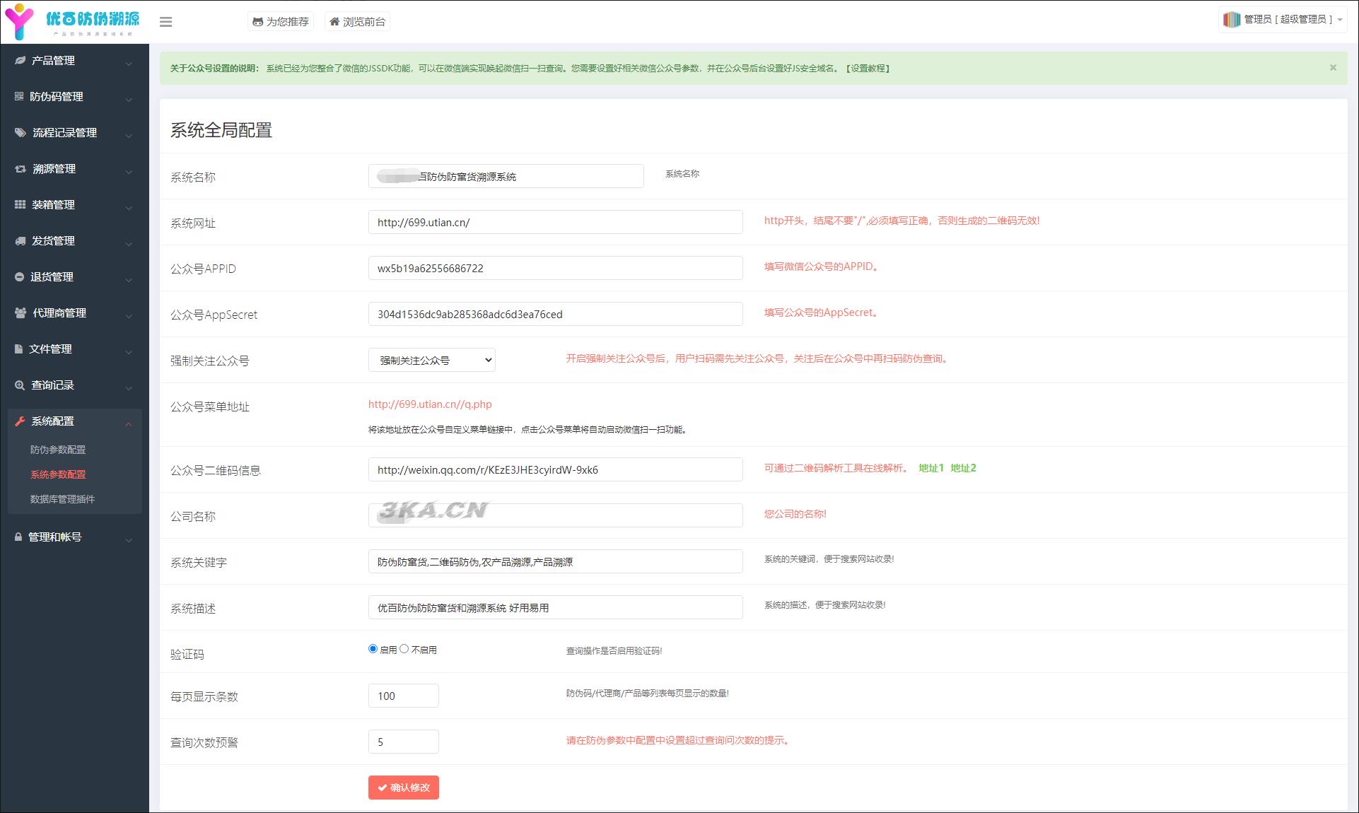Viewport: 1359px width, 813px height.
Task: Click the magnifier icon beside 查询记录
Action: pyautogui.click(x=20, y=385)
